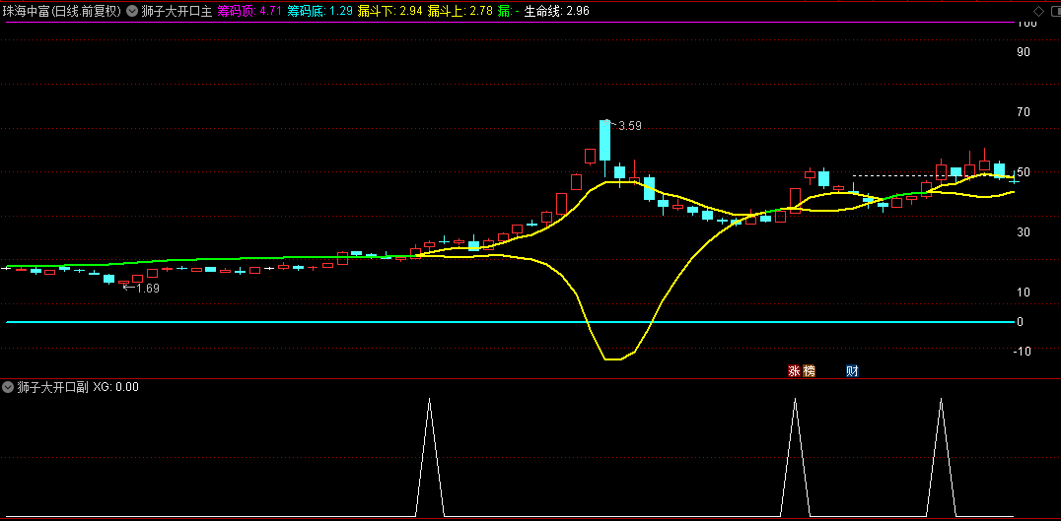Click the blue 财 financial marker icon

click(852, 371)
